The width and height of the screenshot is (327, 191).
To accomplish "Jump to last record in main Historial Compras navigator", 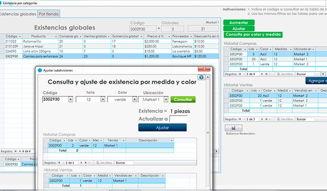I will tap(266, 74).
